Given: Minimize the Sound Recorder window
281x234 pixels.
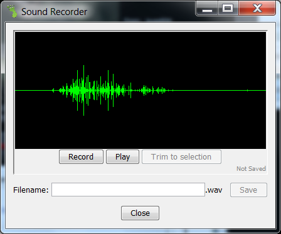Looking at the screenshot, I should [x=207, y=9].
